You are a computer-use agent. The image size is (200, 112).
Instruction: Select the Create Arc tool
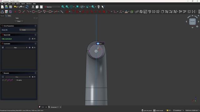[x=27, y=12]
